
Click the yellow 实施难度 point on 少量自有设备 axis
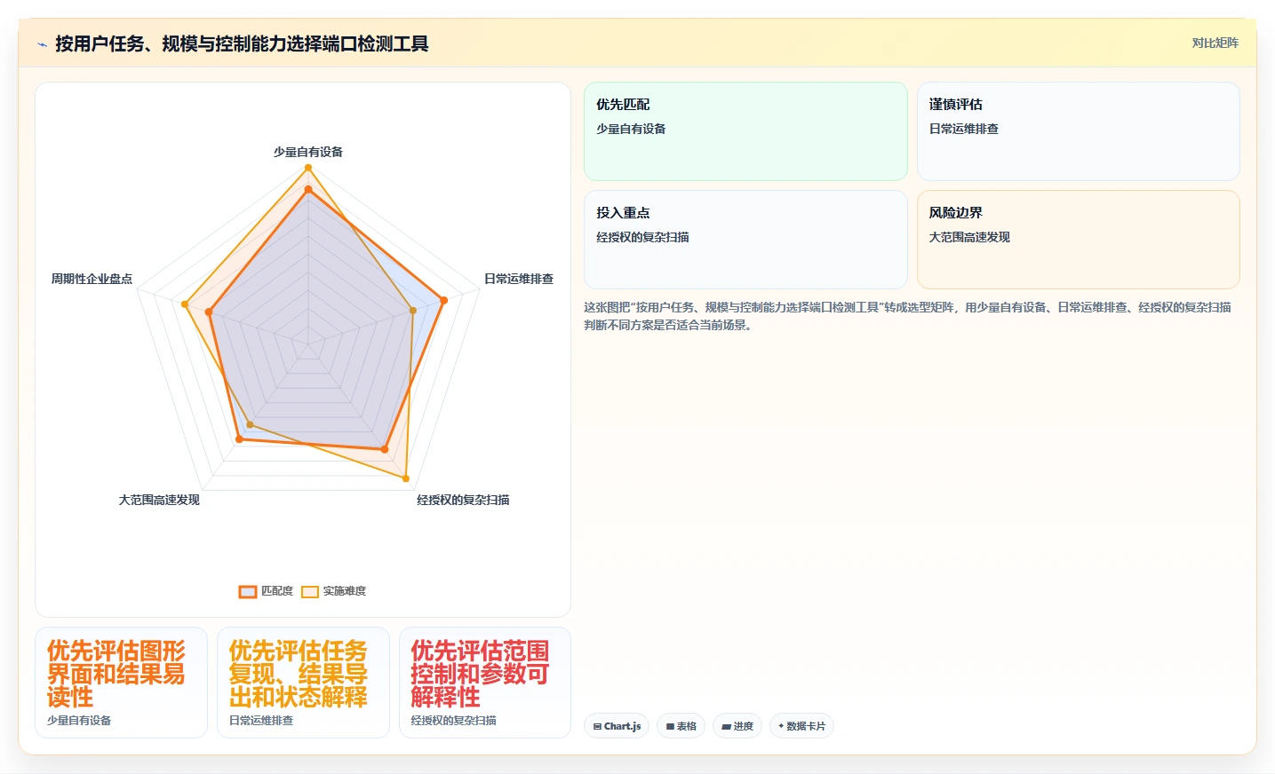pos(308,167)
